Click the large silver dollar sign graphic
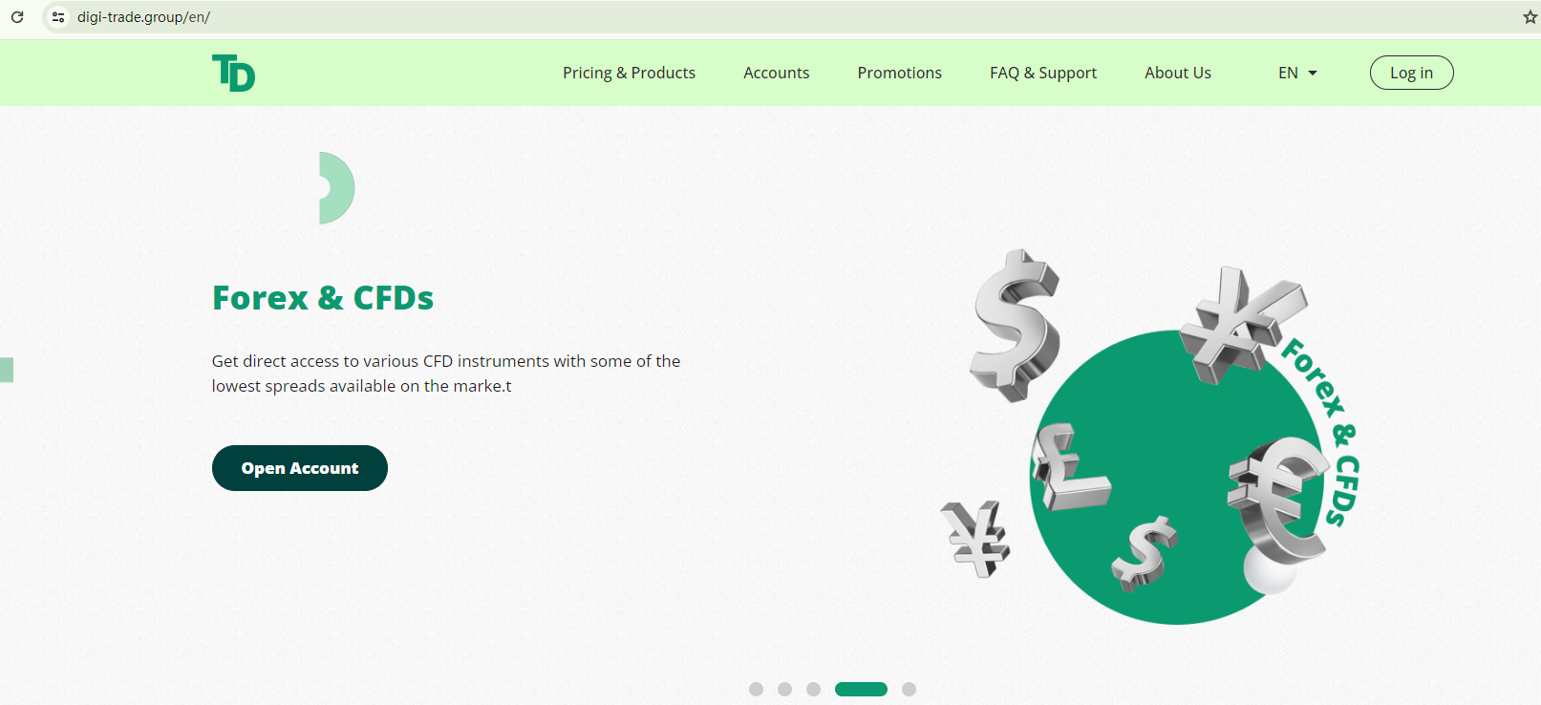This screenshot has height=705, width=1541. click(1016, 325)
